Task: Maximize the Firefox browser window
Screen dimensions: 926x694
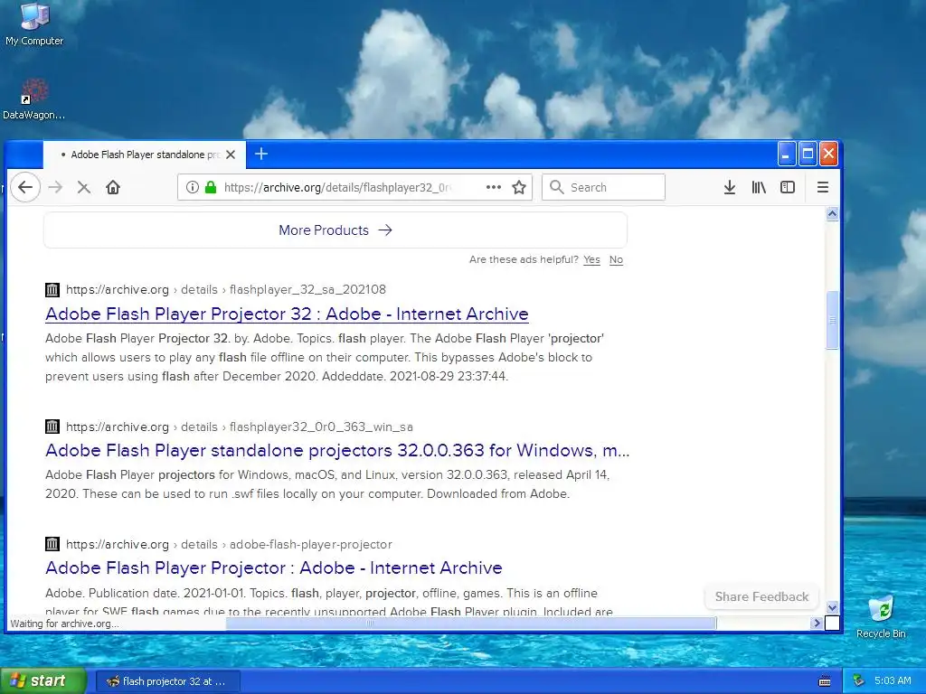Action: point(808,154)
